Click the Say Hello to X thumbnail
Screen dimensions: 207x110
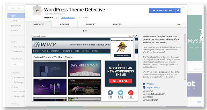click(85, 68)
